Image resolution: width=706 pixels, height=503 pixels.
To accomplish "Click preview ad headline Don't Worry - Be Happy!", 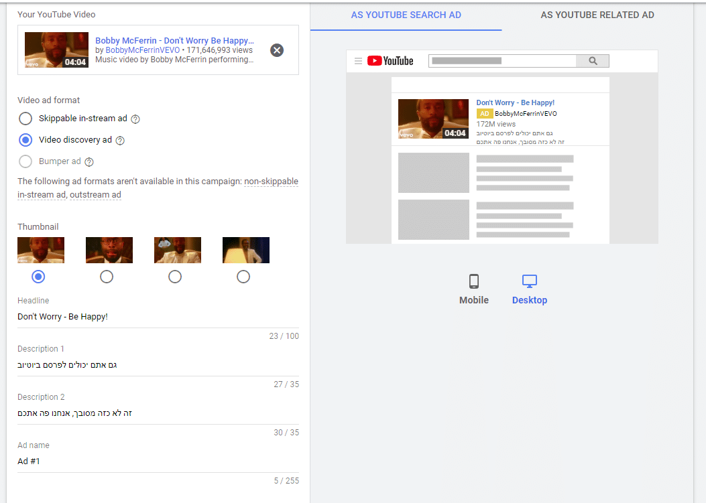I will tap(516, 102).
